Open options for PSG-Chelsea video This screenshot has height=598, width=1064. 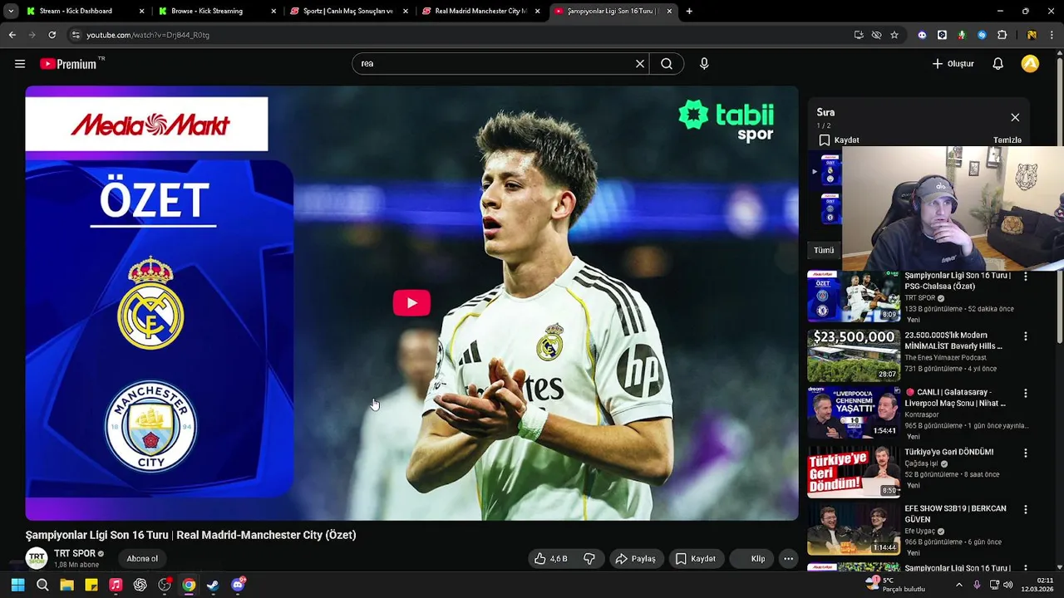pos(1025,277)
